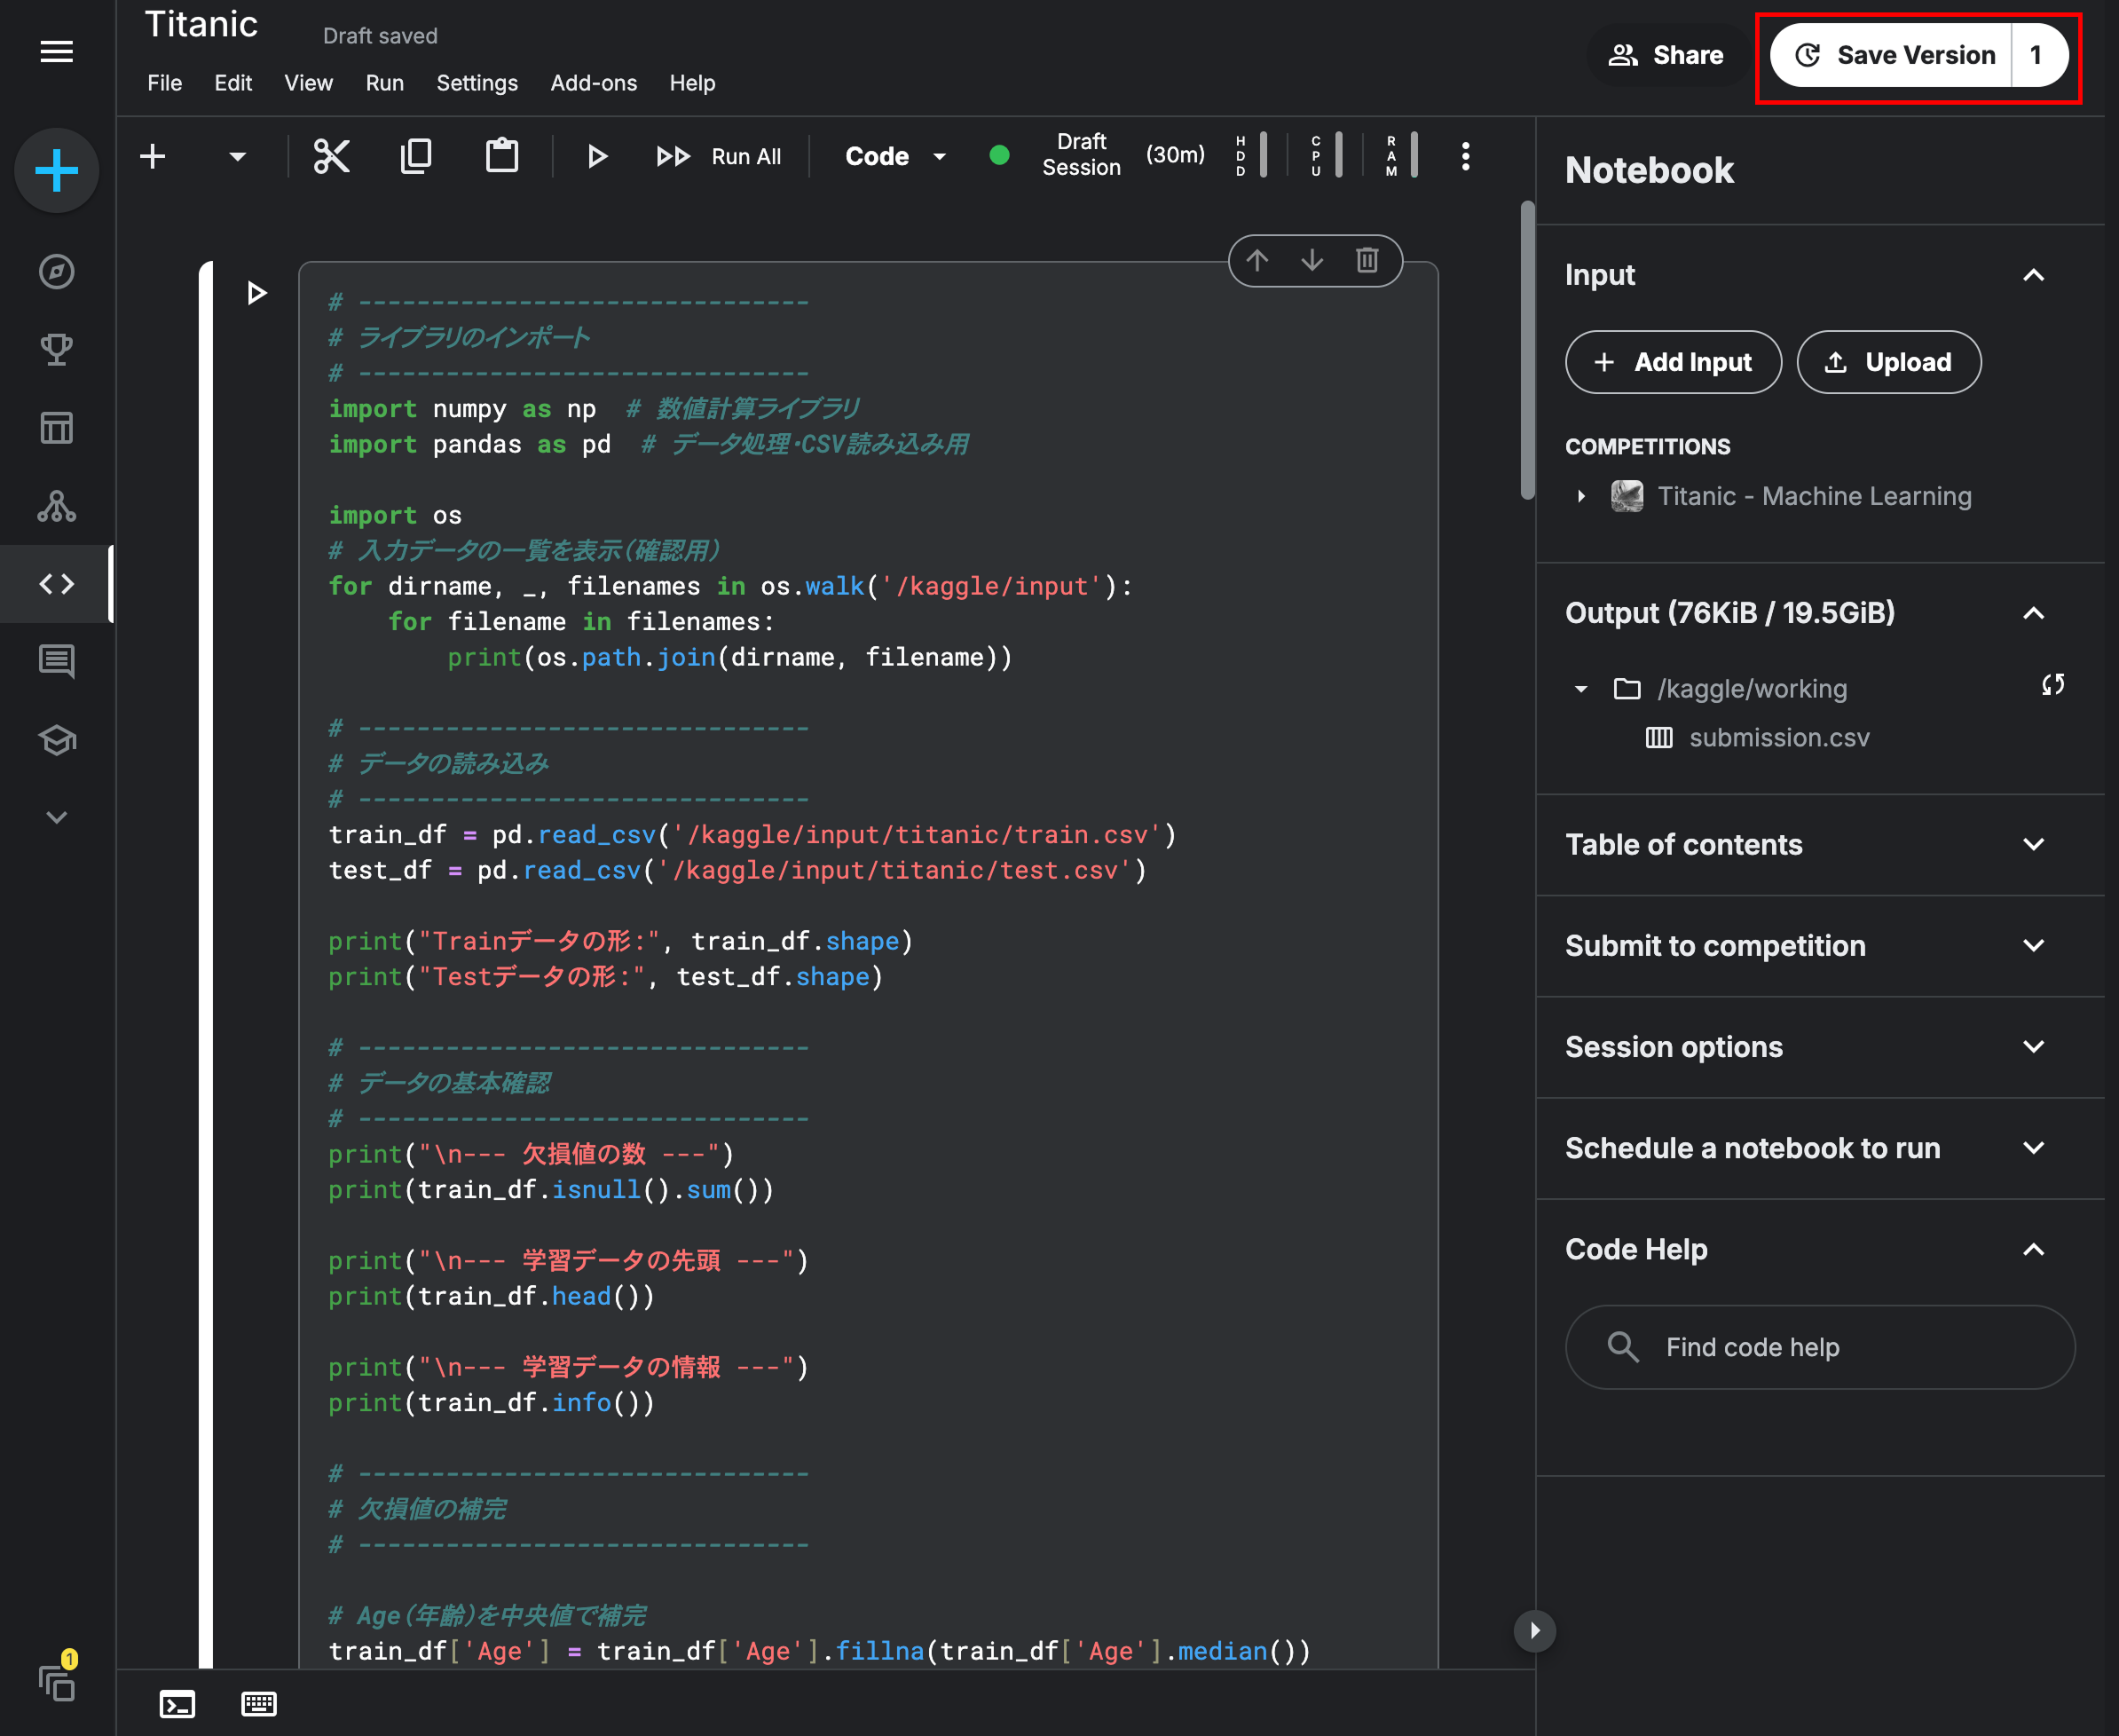Click the paste cell clipboard icon
The width and height of the screenshot is (2119, 1736).
coord(501,156)
